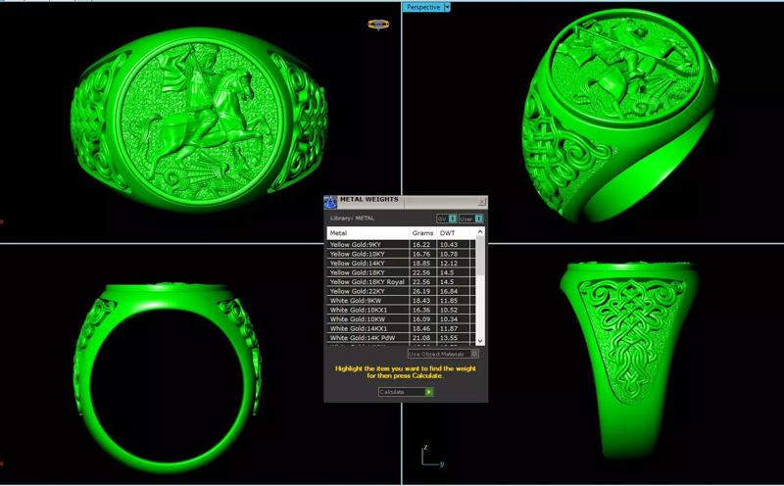Sort by the DWT column header
This screenshot has width=784, height=486.
tap(453, 233)
